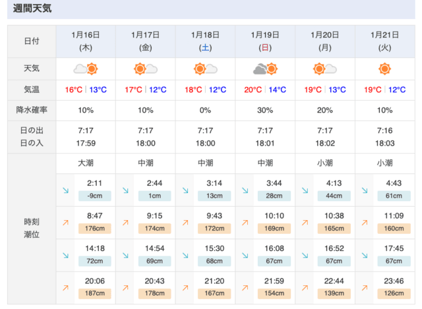Viewport: 422px width, 309px height.
Task: Click the clear sun icon for 1月21日
Action: pos(384,69)
